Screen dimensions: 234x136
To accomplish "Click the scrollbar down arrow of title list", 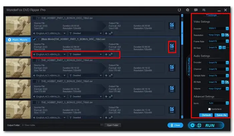I will tap(182, 117).
